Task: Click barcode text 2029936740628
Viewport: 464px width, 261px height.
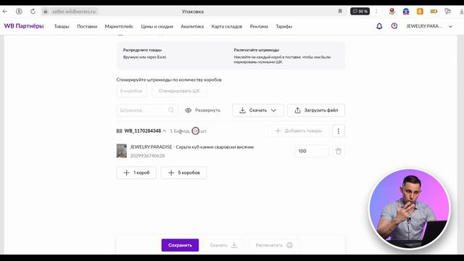Action: (x=147, y=156)
